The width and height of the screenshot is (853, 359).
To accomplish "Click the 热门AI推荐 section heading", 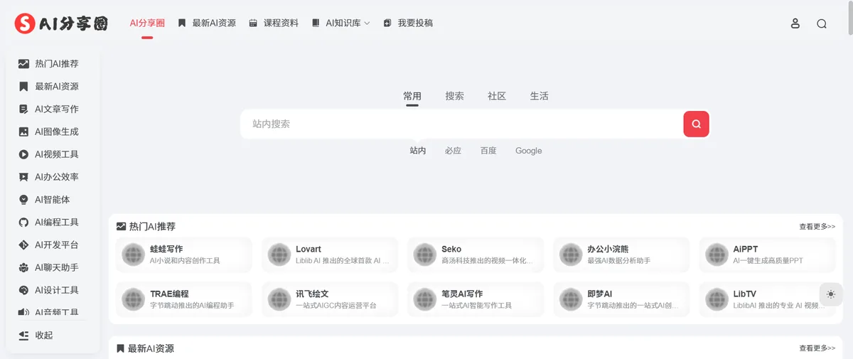I will coord(146,227).
